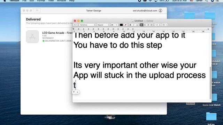Viewport: 223px width, 125px height.
Task: Click the 1517000517 app ID text
Action: click(x=48, y=38)
